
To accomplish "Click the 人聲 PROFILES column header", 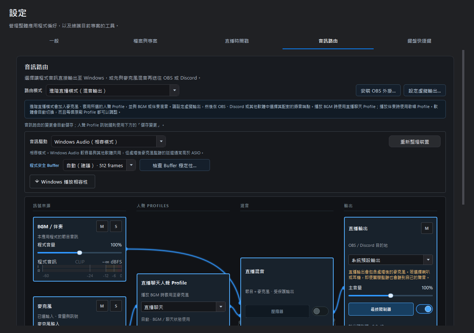I will (x=153, y=206).
